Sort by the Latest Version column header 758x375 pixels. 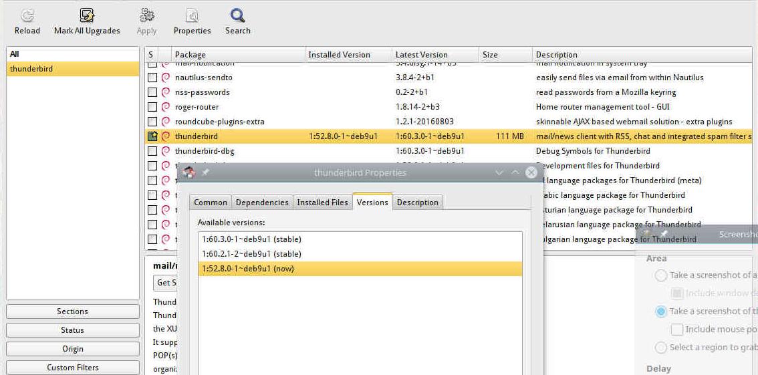coord(436,55)
